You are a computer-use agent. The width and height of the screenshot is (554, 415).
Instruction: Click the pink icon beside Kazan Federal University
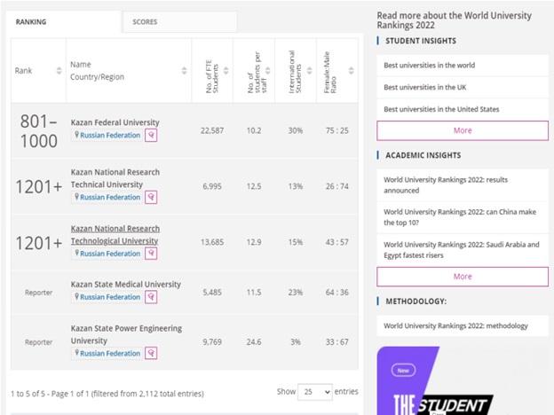(x=151, y=136)
